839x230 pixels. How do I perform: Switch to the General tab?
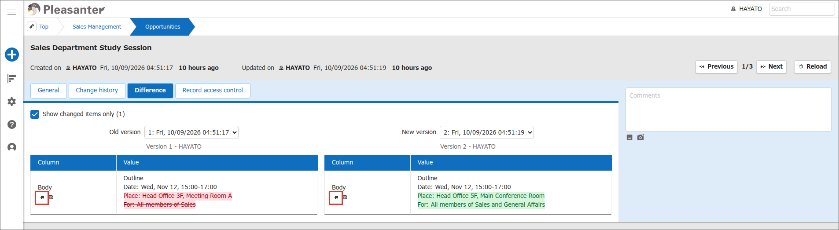[48, 91]
